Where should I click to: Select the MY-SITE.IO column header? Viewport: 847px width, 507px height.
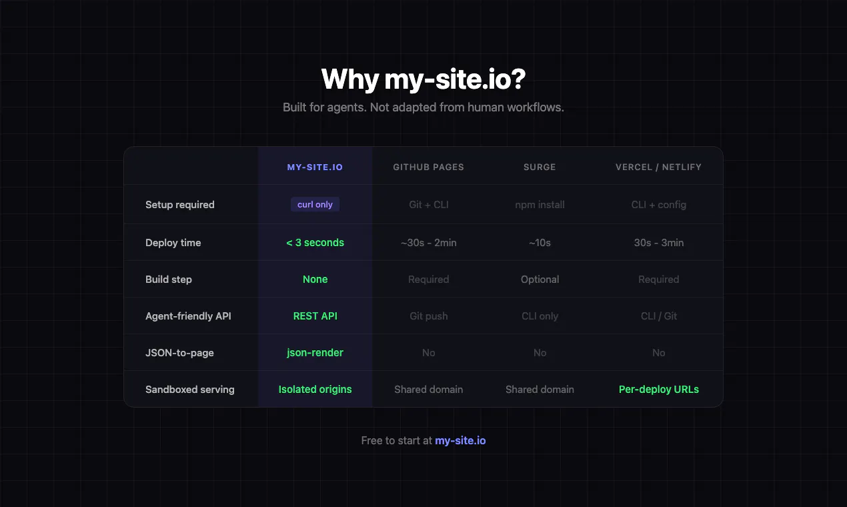click(315, 167)
